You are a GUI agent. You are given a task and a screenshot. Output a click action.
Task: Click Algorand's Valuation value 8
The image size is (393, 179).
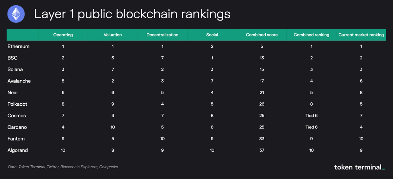click(x=113, y=150)
